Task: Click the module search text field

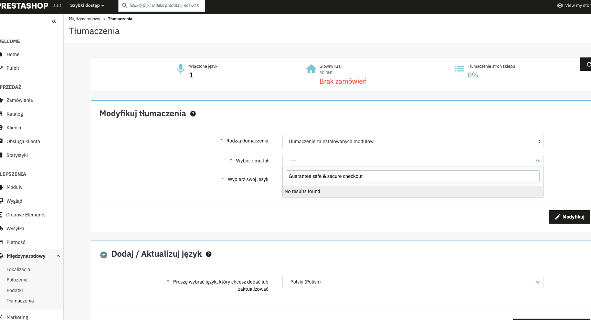Action: (x=413, y=176)
